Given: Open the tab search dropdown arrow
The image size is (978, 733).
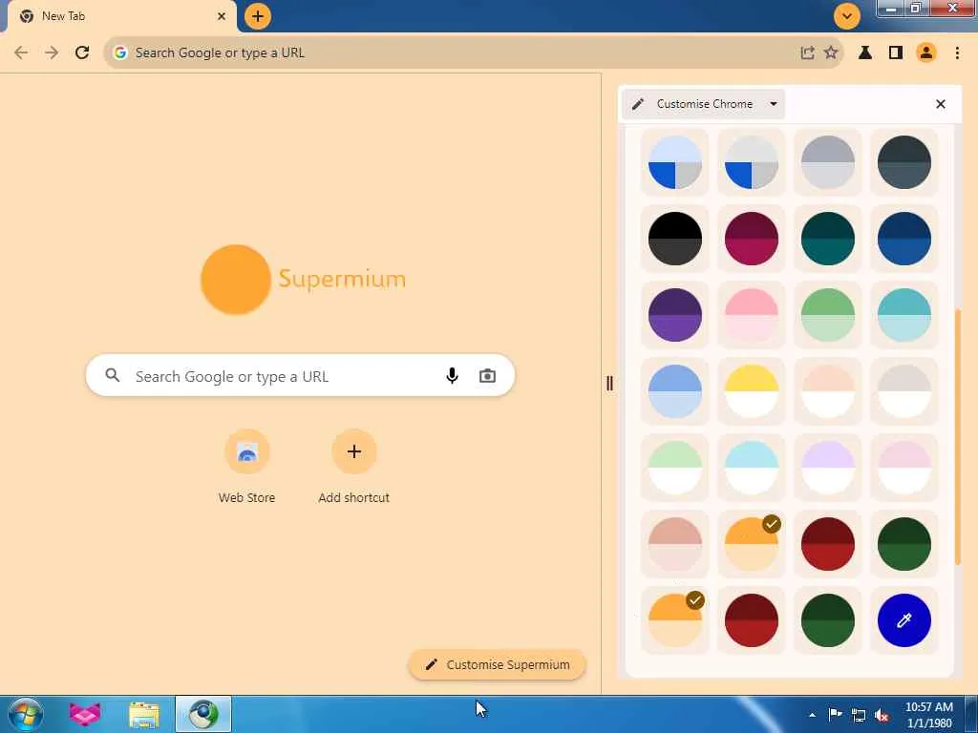Looking at the screenshot, I should pos(847,16).
